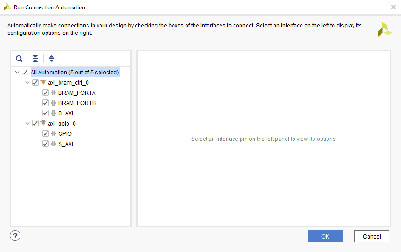Screen dimensions: 401x252
Task: Open help with the question mark icon
Action: (15, 236)
